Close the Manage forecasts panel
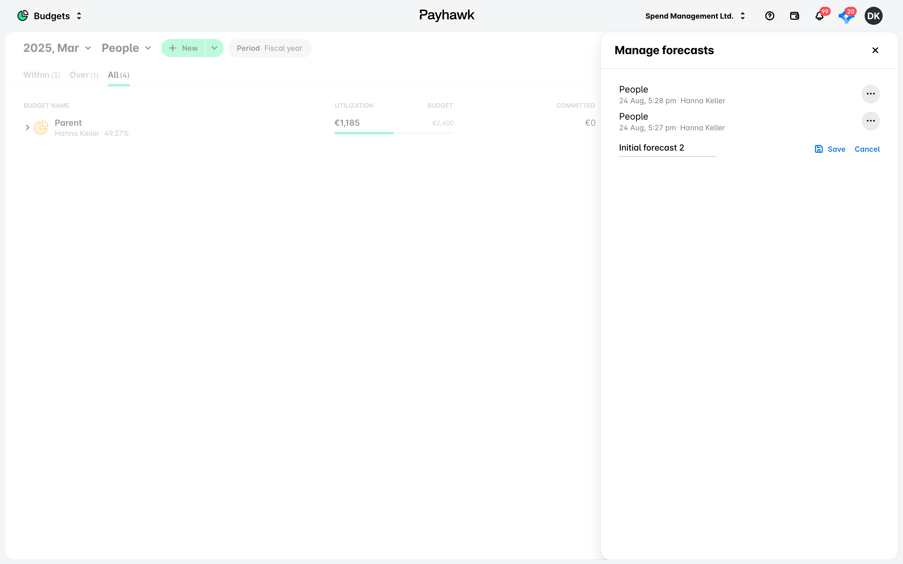The image size is (903, 564). pyautogui.click(x=875, y=50)
